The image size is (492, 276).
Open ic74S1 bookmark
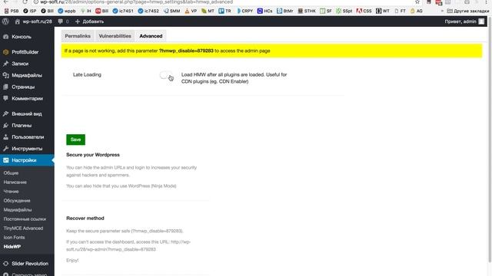pyautogui.click(x=123, y=11)
